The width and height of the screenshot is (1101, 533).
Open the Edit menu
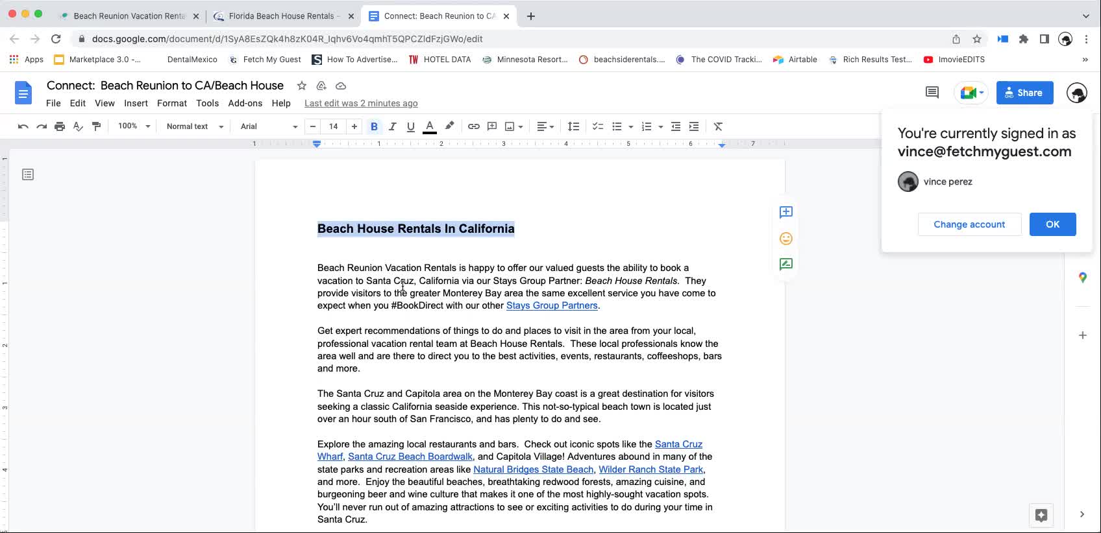click(78, 103)
